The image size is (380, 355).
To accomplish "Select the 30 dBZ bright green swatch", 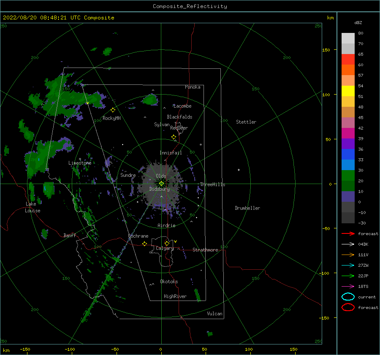I will pyautogui.click(x=348, y=176).
